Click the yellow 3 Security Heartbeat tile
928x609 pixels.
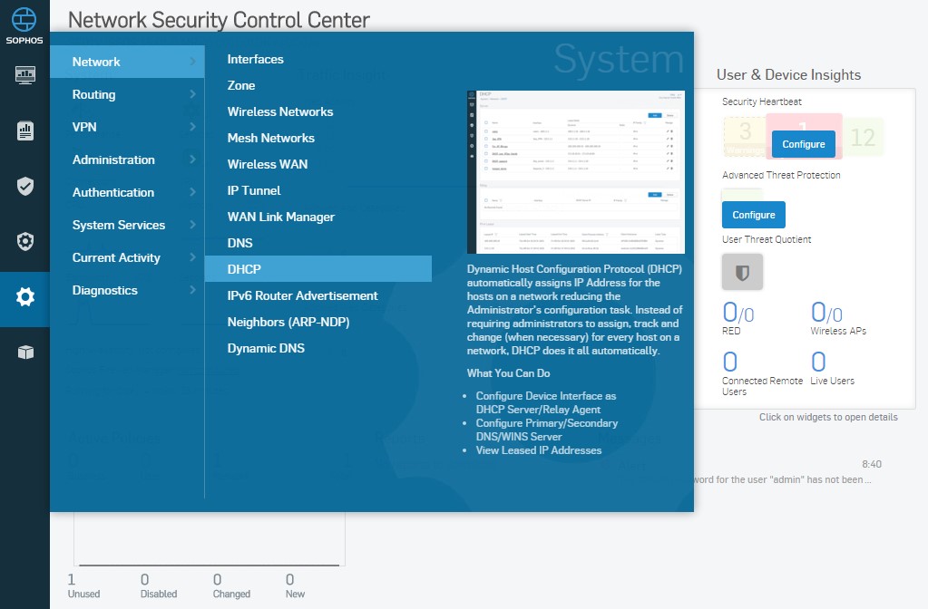click(x=745, y=137)
